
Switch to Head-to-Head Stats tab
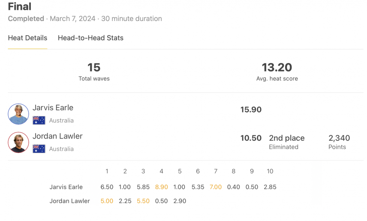[90, 38]
